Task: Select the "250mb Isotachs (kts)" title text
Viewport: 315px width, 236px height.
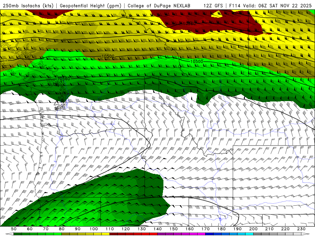Action: tap(28, 6)
